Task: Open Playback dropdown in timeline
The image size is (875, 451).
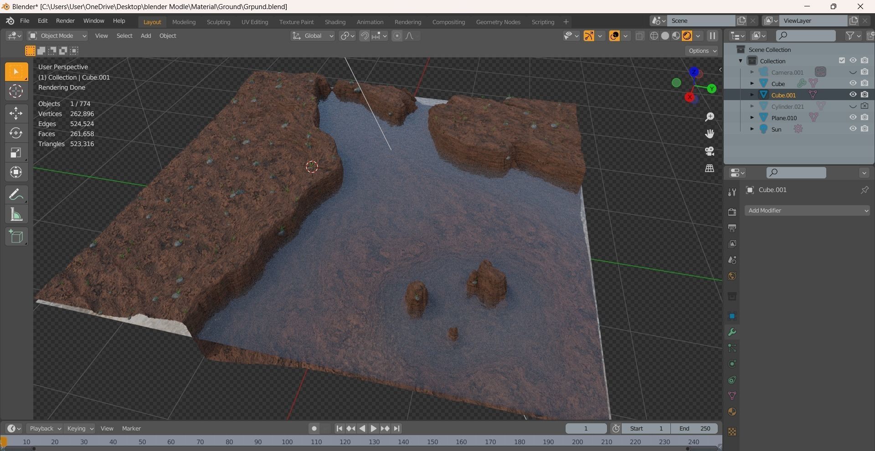Action: pos(44,429)
